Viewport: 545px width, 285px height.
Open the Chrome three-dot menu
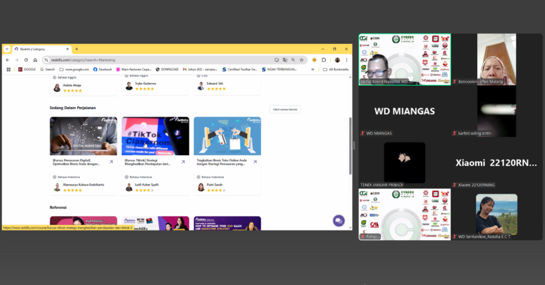coord(347,60)
